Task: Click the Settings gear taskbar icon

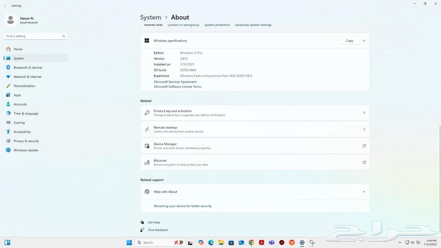Action: (x=302, y=243)
